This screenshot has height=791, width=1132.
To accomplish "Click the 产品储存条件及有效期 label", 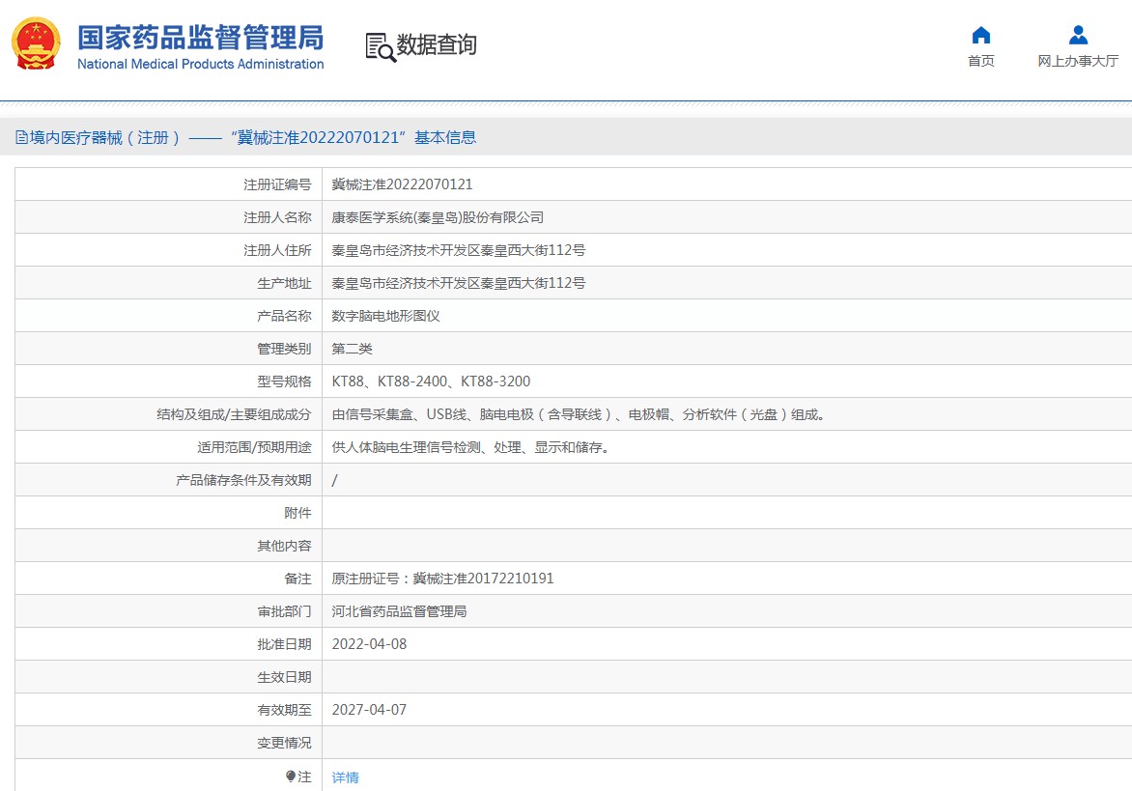I will tap(243, 480).
